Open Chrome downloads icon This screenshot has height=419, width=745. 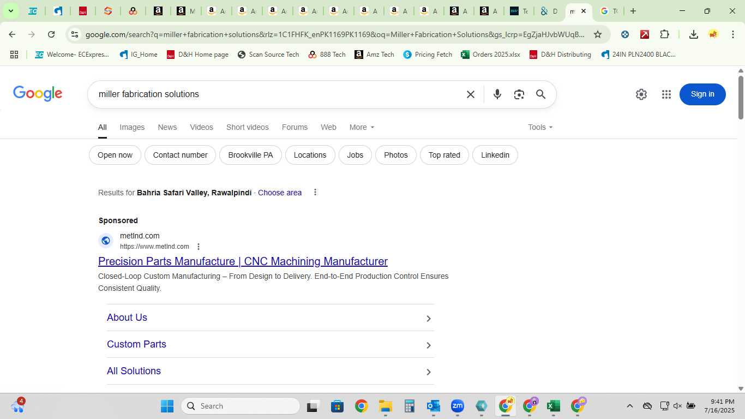pos(693,34)
